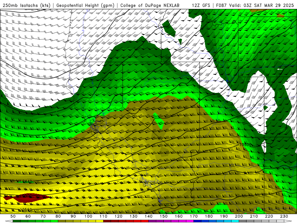Click the 170 tick label on the color scale
This screenshot has width=297, height=223.
coord(194,216)
